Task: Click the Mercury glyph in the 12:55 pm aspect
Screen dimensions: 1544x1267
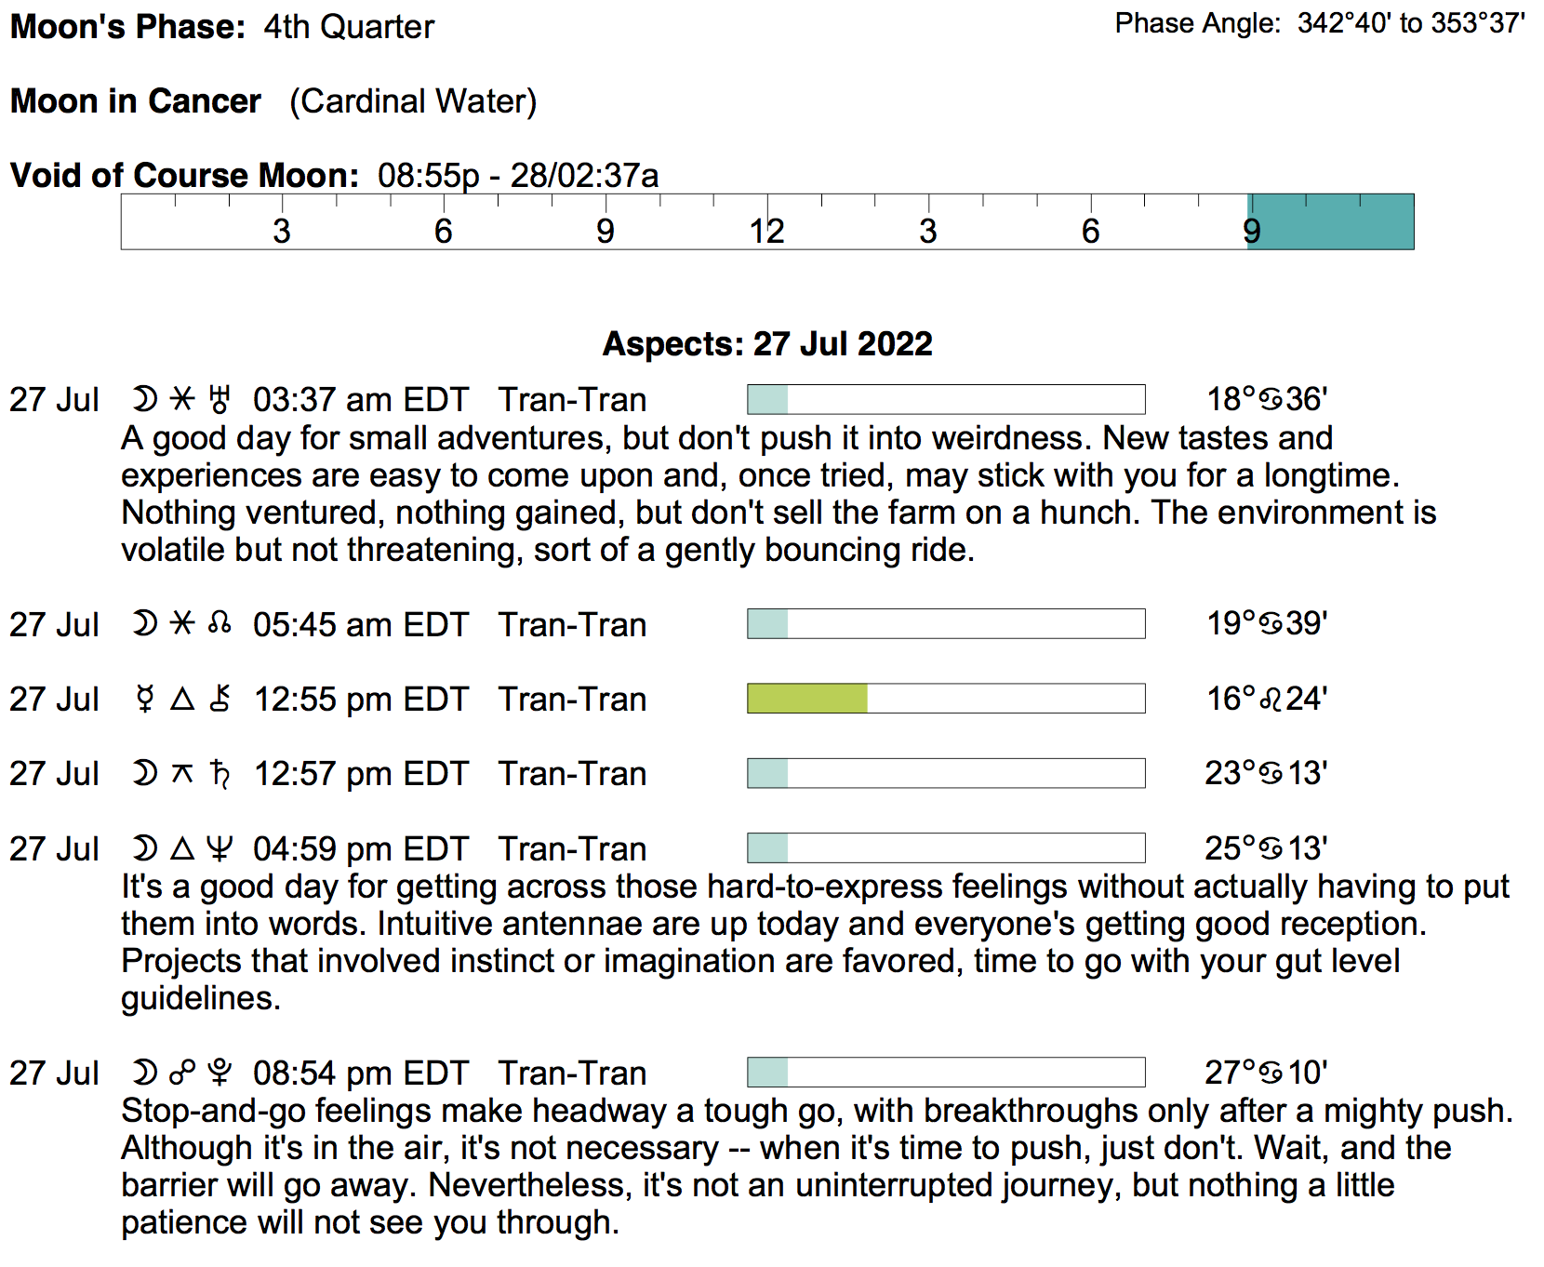Action: pyautogui.click(x=144, y=699)
